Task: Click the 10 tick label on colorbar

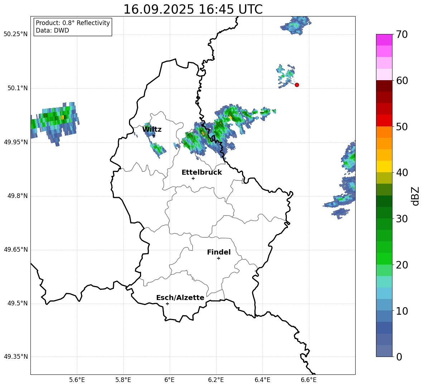Action: [402, 311]
